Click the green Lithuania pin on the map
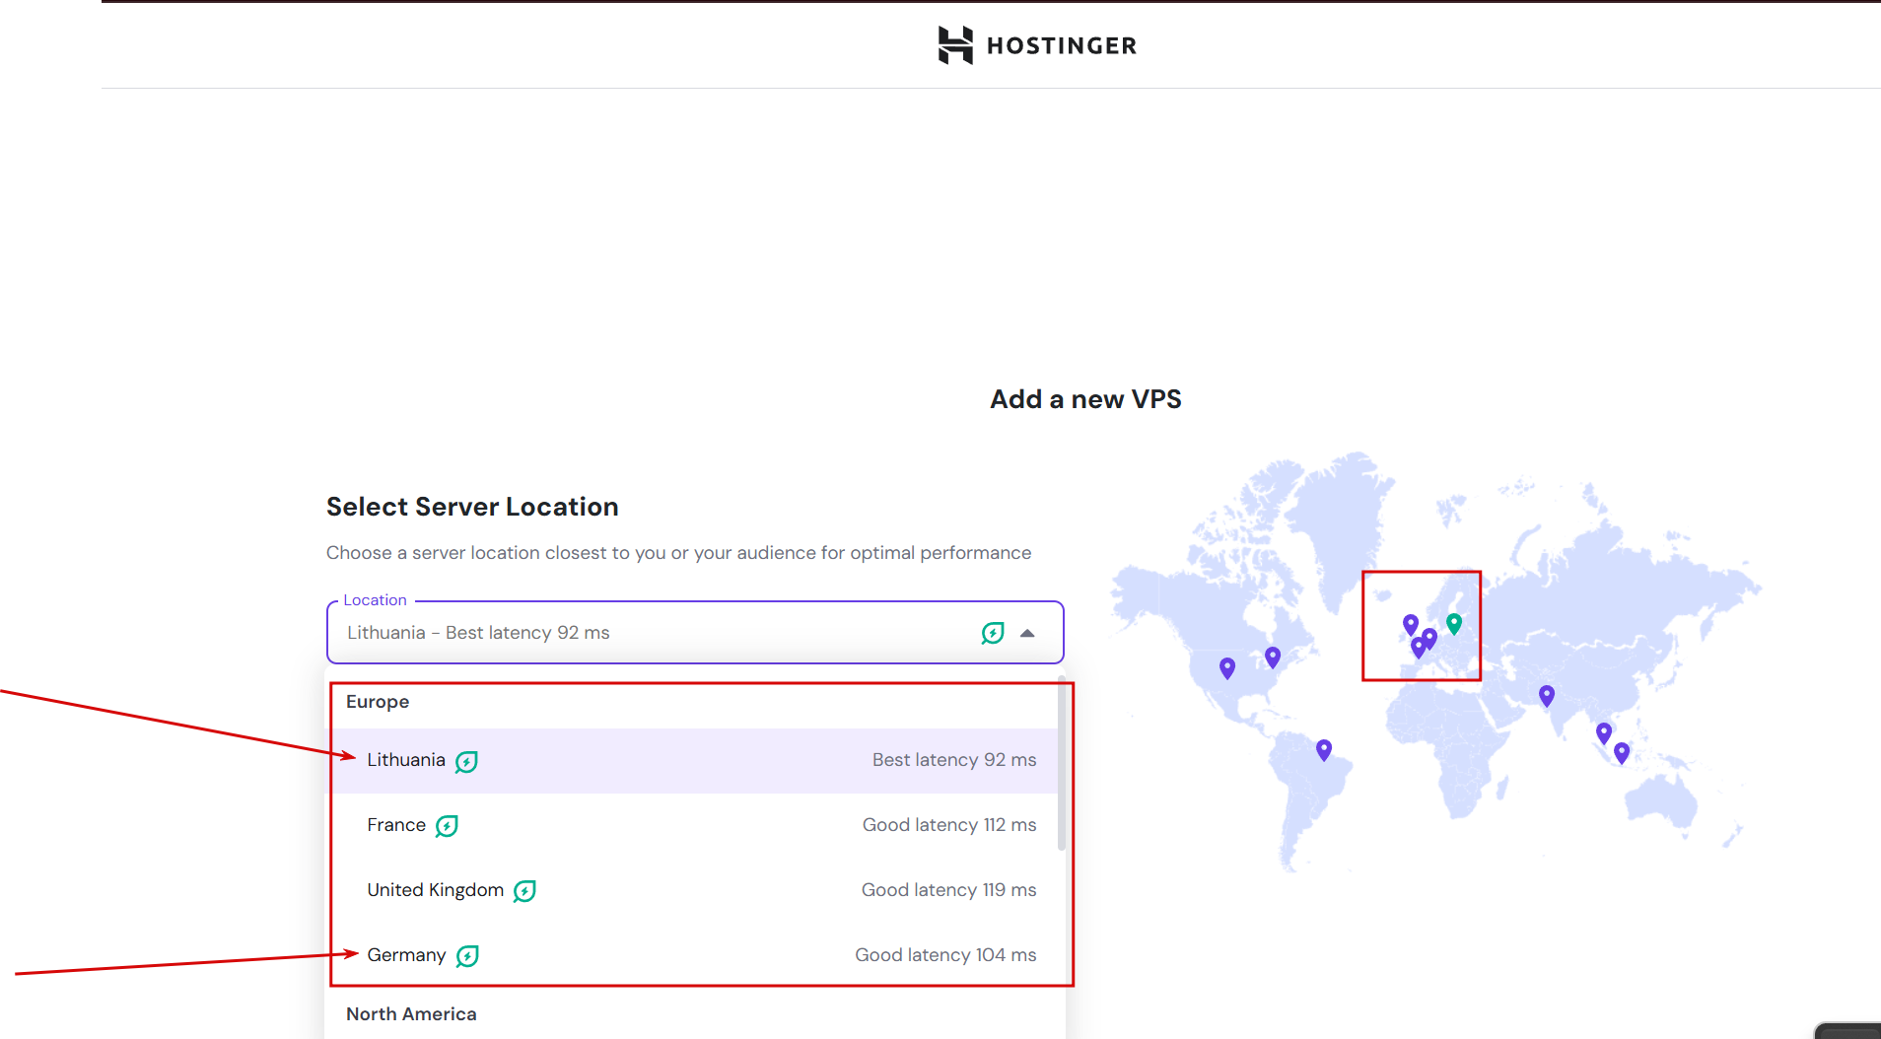1881x1039 pixels. pyautogui.click(x=1454, y=623)
